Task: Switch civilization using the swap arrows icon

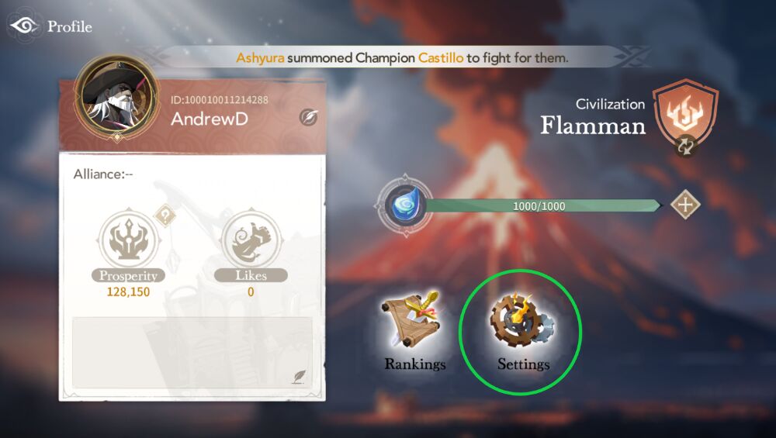Action: (685, 147)
